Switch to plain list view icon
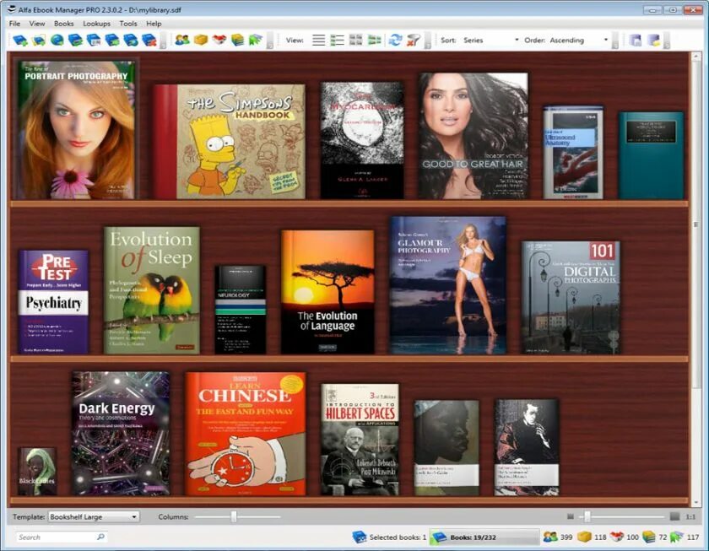This screenshot has width=709, height=551. (319, 41)
